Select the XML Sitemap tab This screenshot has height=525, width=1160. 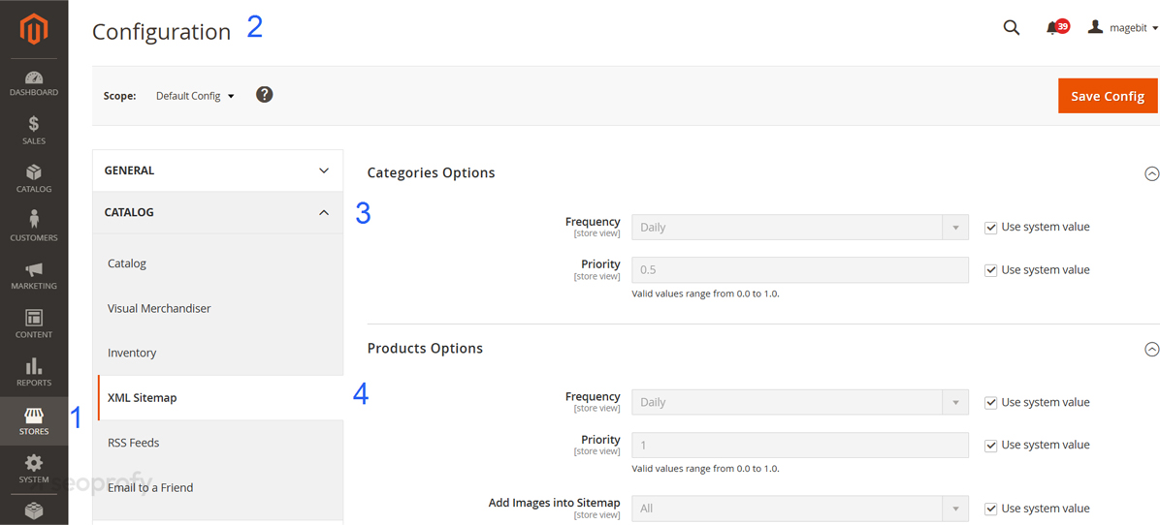point(220,398)
